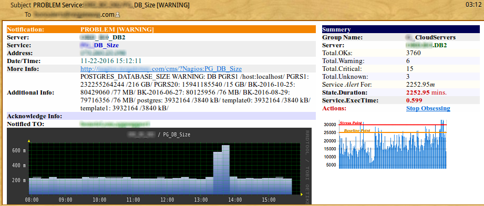
Task: Click the blurred Notified TO recipient
Action: click(115, 124)
